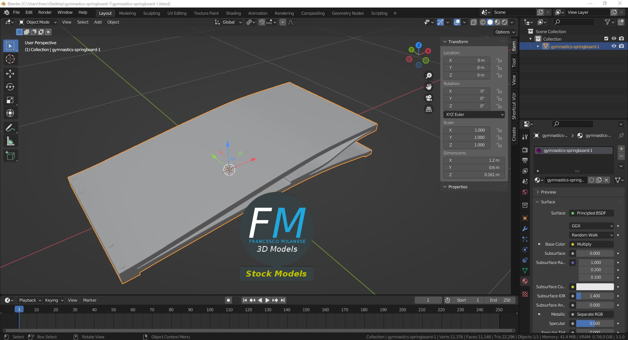
Task: Select the Rotate tool
Action: 10,87
